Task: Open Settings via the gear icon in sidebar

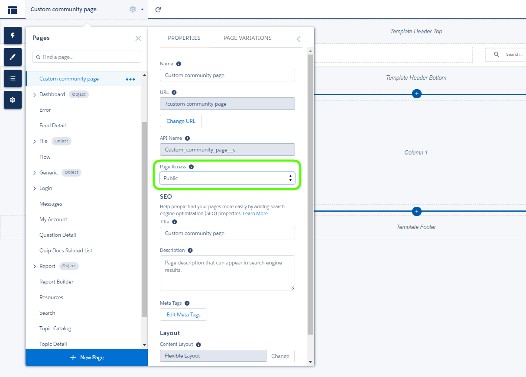Action: (x=13, y=100)
